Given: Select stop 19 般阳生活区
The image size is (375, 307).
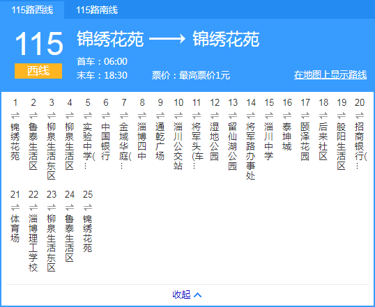Looking at the screenshot, I should point(342,146).
